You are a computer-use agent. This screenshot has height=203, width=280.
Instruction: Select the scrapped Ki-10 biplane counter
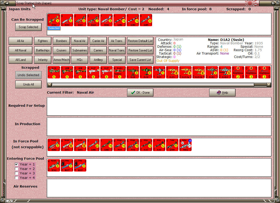(54, 72)
